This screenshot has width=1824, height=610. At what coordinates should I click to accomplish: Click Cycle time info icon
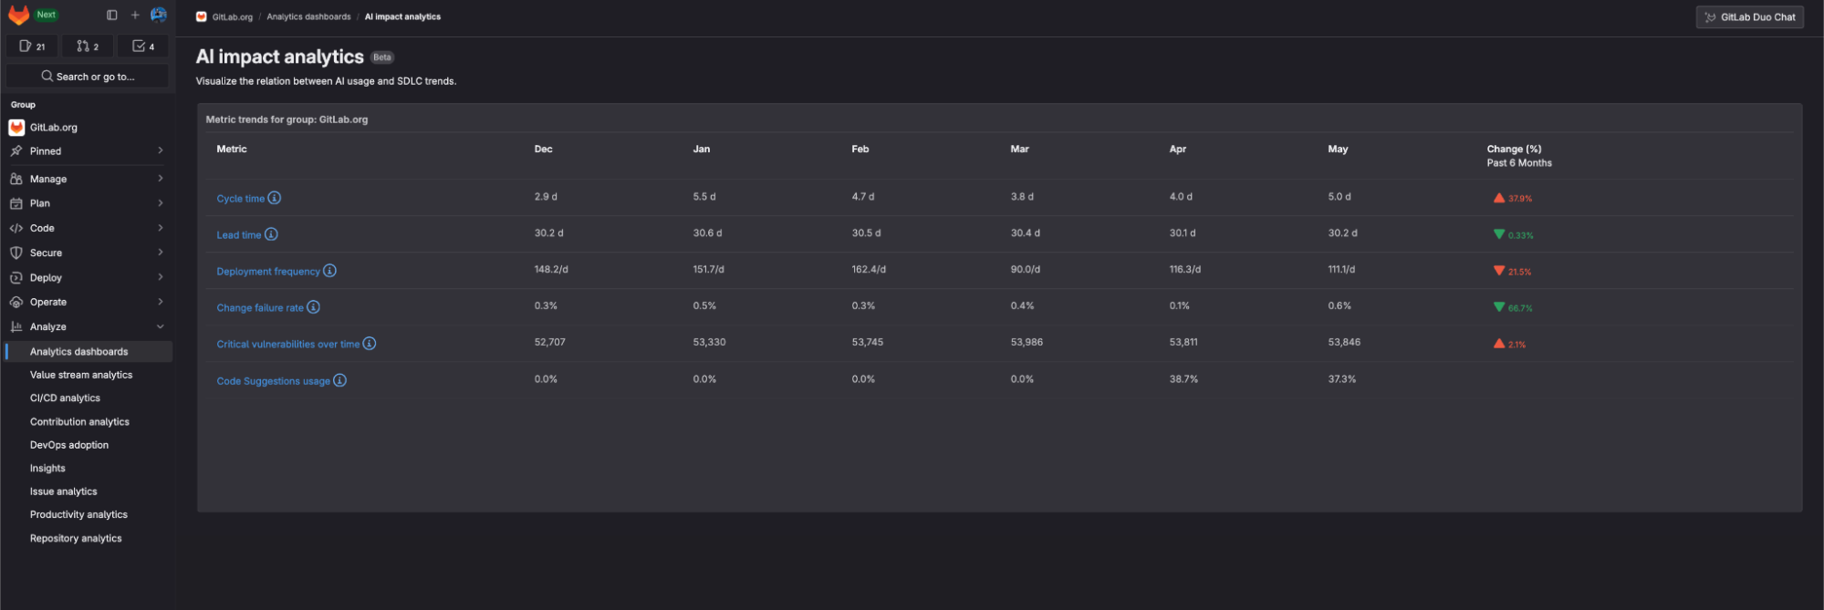(x=275, y=198)
